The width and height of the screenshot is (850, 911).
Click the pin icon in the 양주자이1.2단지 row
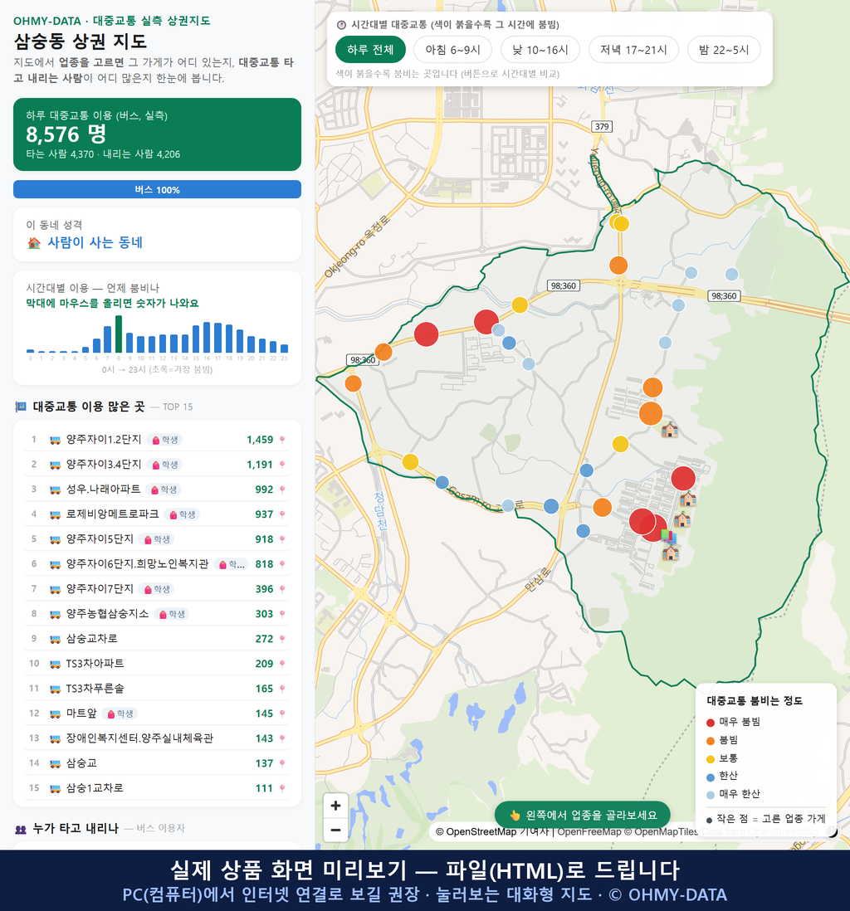(x=282, y=441)
